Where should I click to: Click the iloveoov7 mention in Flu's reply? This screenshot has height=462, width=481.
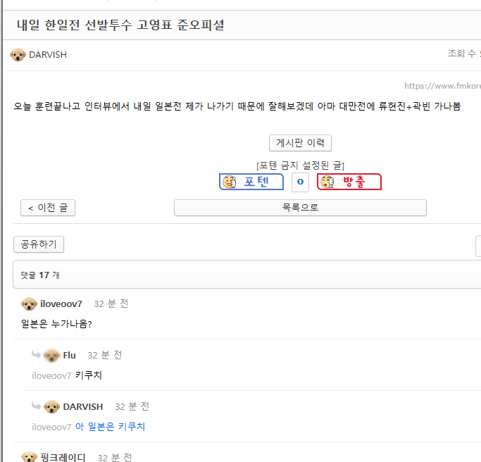click(51, 375)
